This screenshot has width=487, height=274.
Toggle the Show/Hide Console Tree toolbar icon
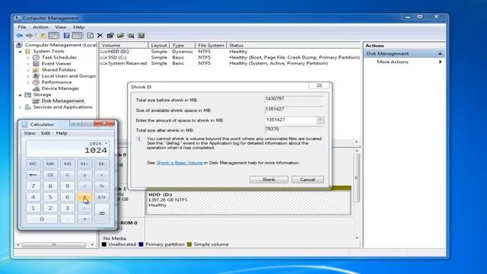coord(53,36)
